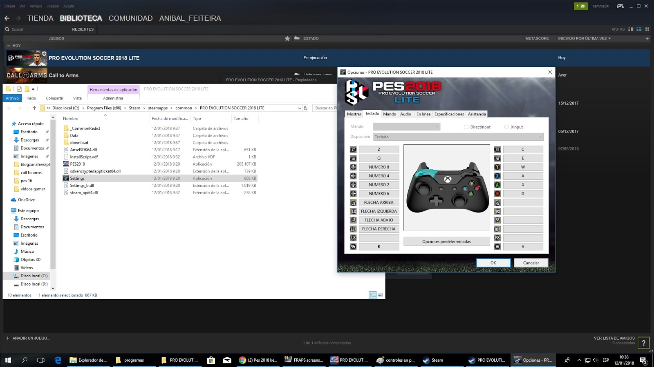Viewport: 654px width, 367px height.
Task: Switch Explorer to large icons layout
Action: (380, 295)
